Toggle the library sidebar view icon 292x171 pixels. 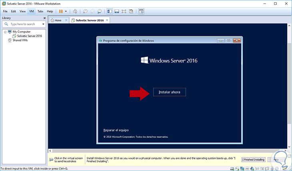[110, 11]
